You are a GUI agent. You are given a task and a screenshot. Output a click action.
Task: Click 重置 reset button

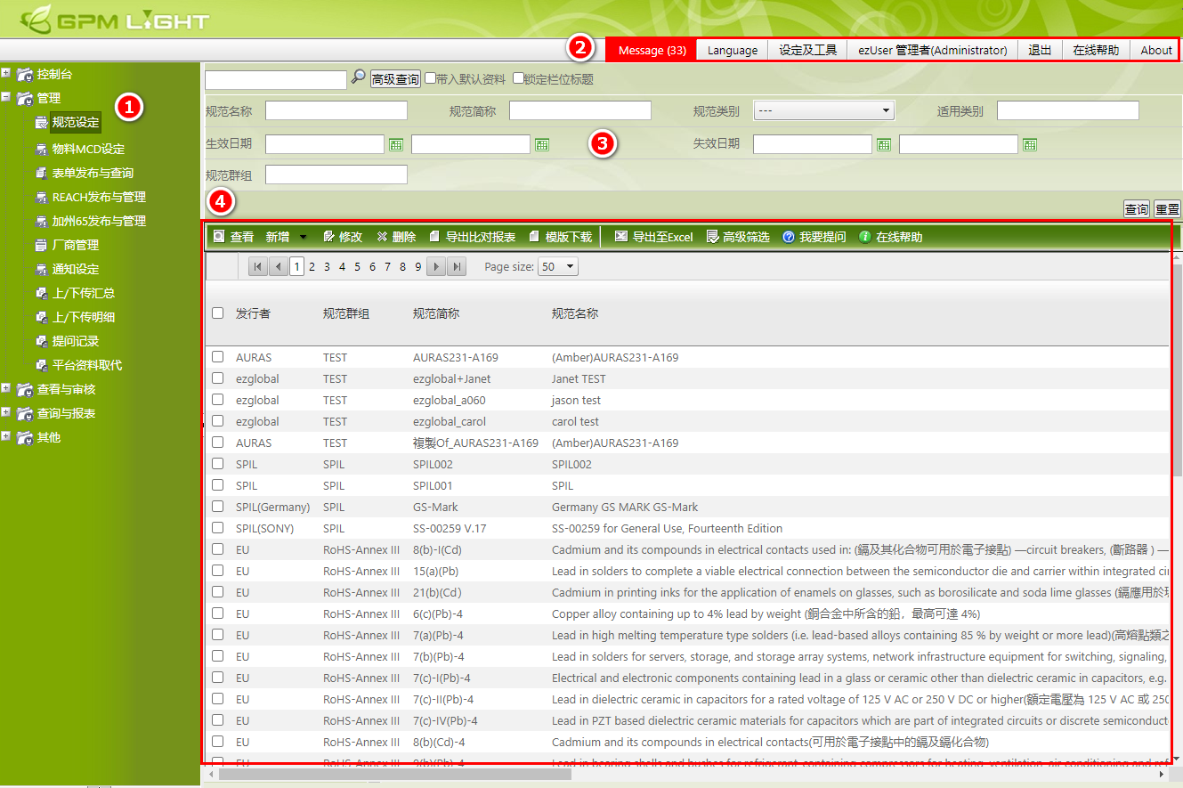pyautogui.click(x=1167, y=209)
